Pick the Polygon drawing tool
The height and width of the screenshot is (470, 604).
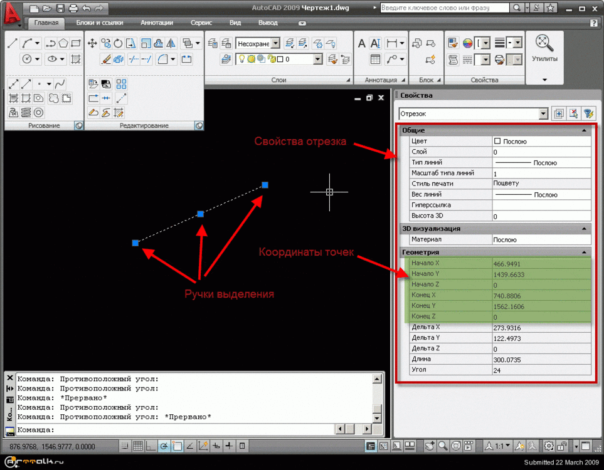pyautogui.click(x=63, y=43)
